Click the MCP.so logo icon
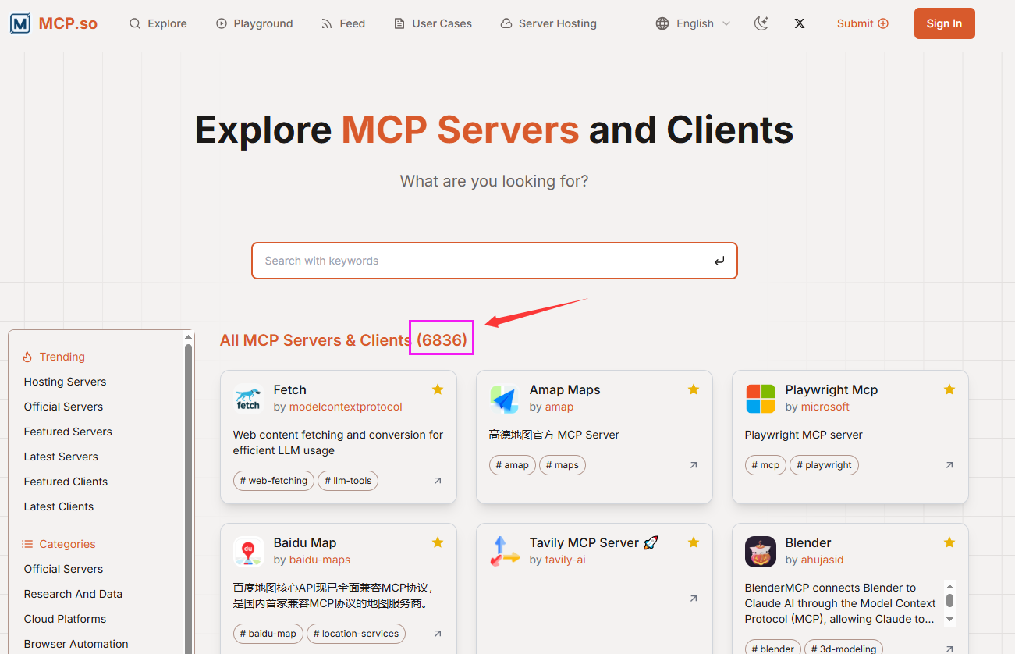 pyautogui.click(x=20, y=23)
